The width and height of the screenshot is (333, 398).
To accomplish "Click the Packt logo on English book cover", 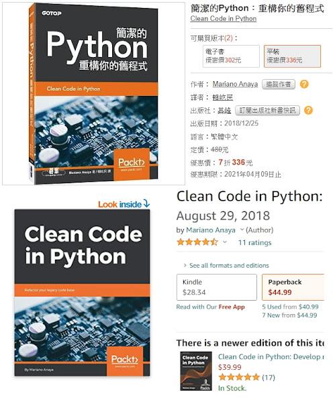I will tap(125, 361).
